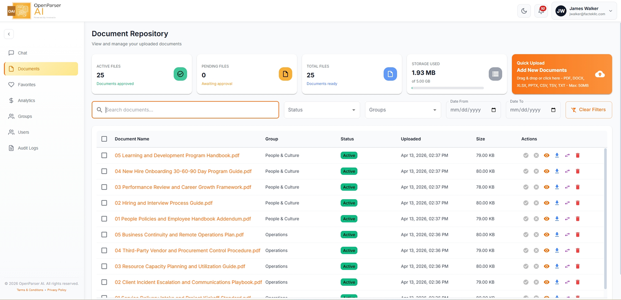Click the gray Storage Used icon

coord(495,74)
